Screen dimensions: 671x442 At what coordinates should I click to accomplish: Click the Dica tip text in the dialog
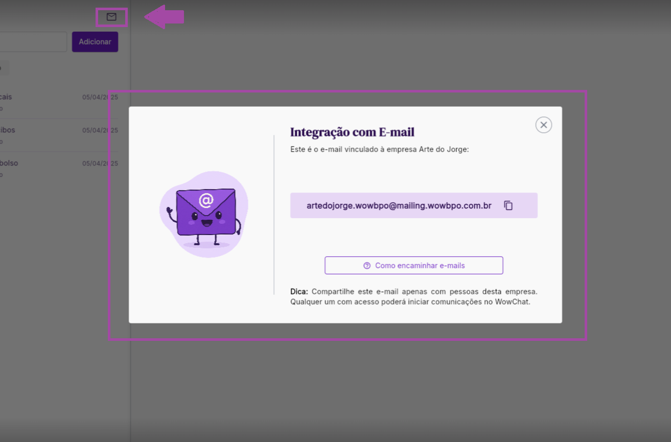(413, 297)
